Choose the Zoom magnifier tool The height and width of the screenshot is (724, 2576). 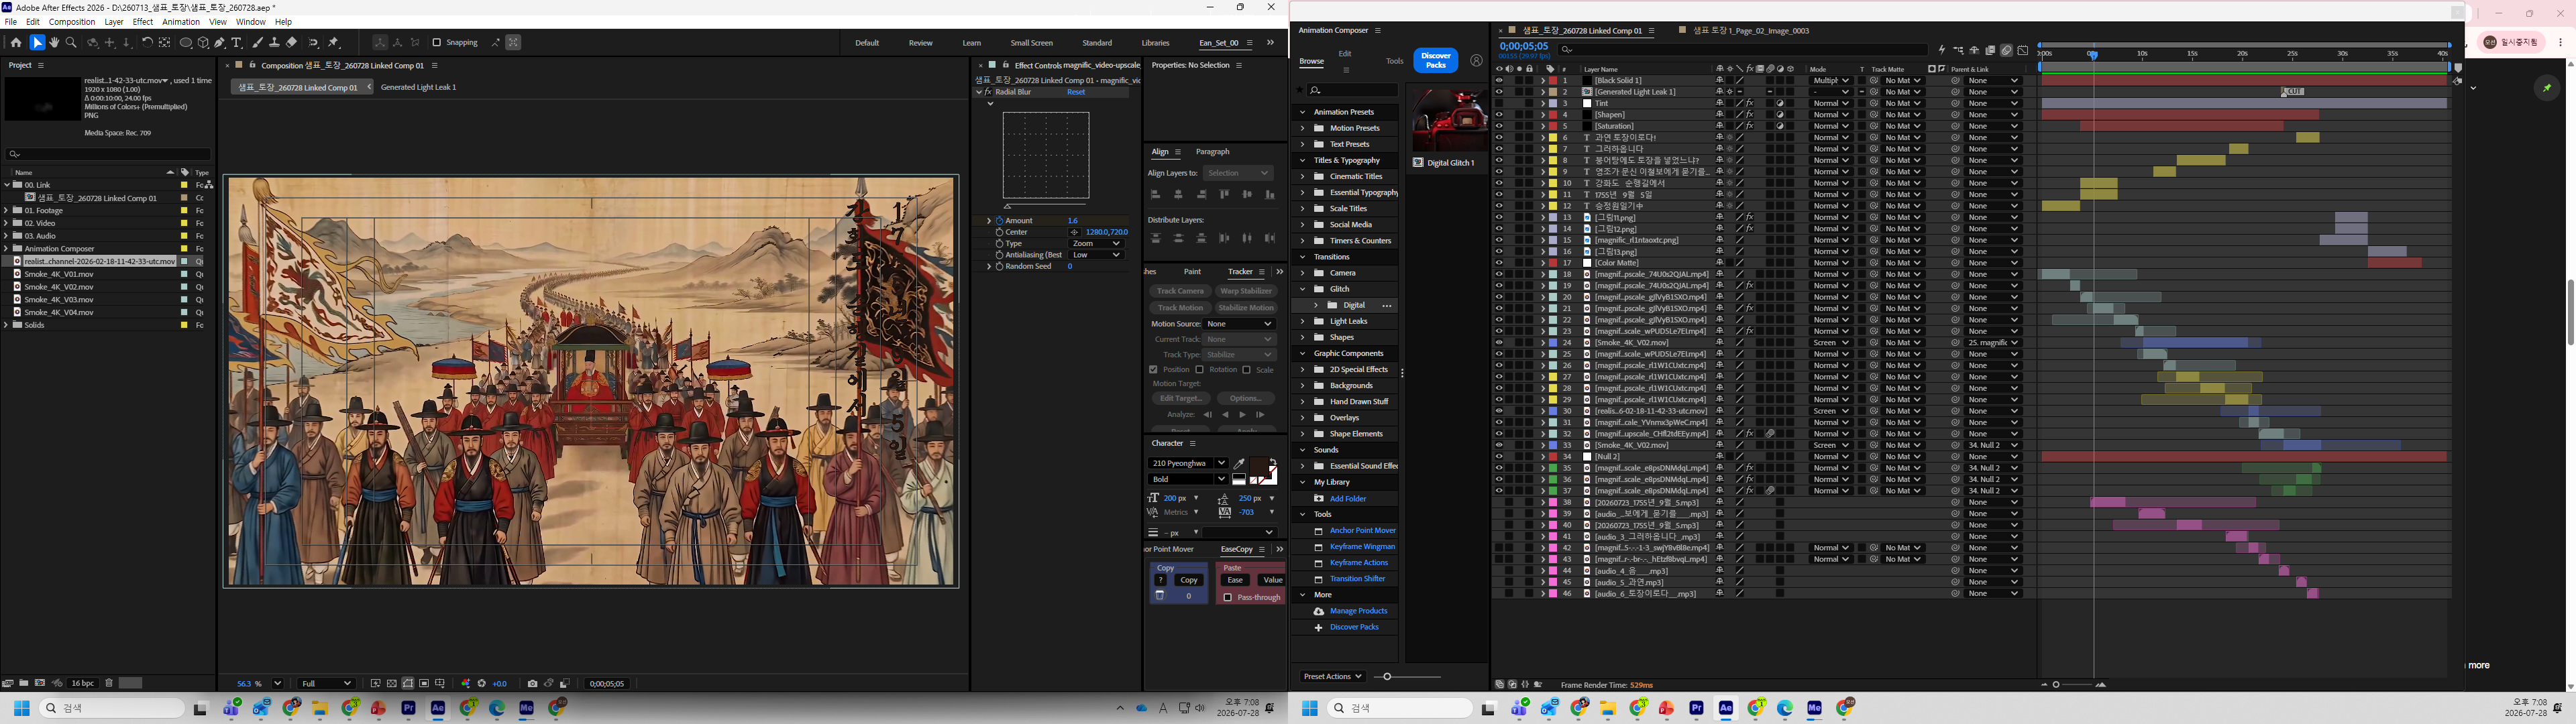pyautogui.click(x=71, y=43)
